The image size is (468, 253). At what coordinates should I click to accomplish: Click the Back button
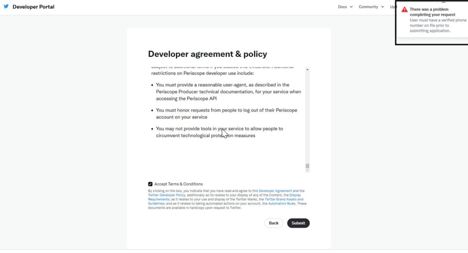[x=273, y=223]
